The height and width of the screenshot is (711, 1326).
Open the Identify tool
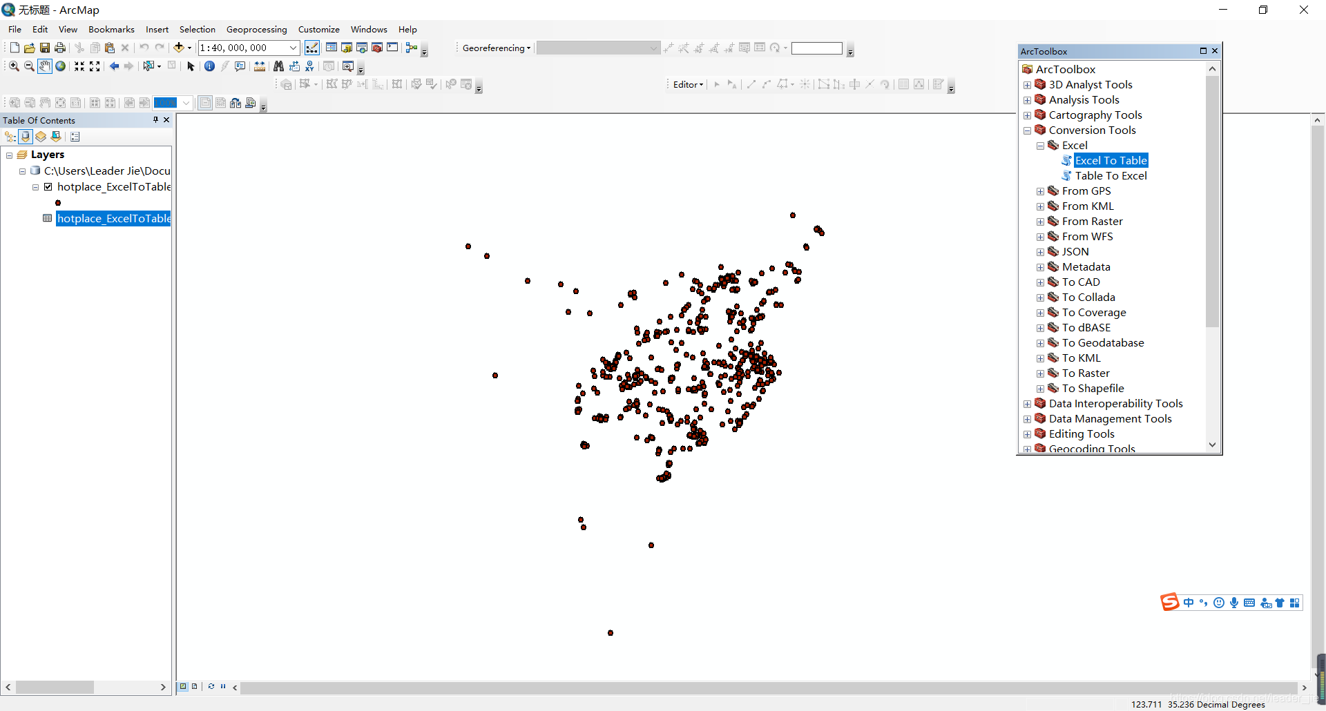[209, 66]
